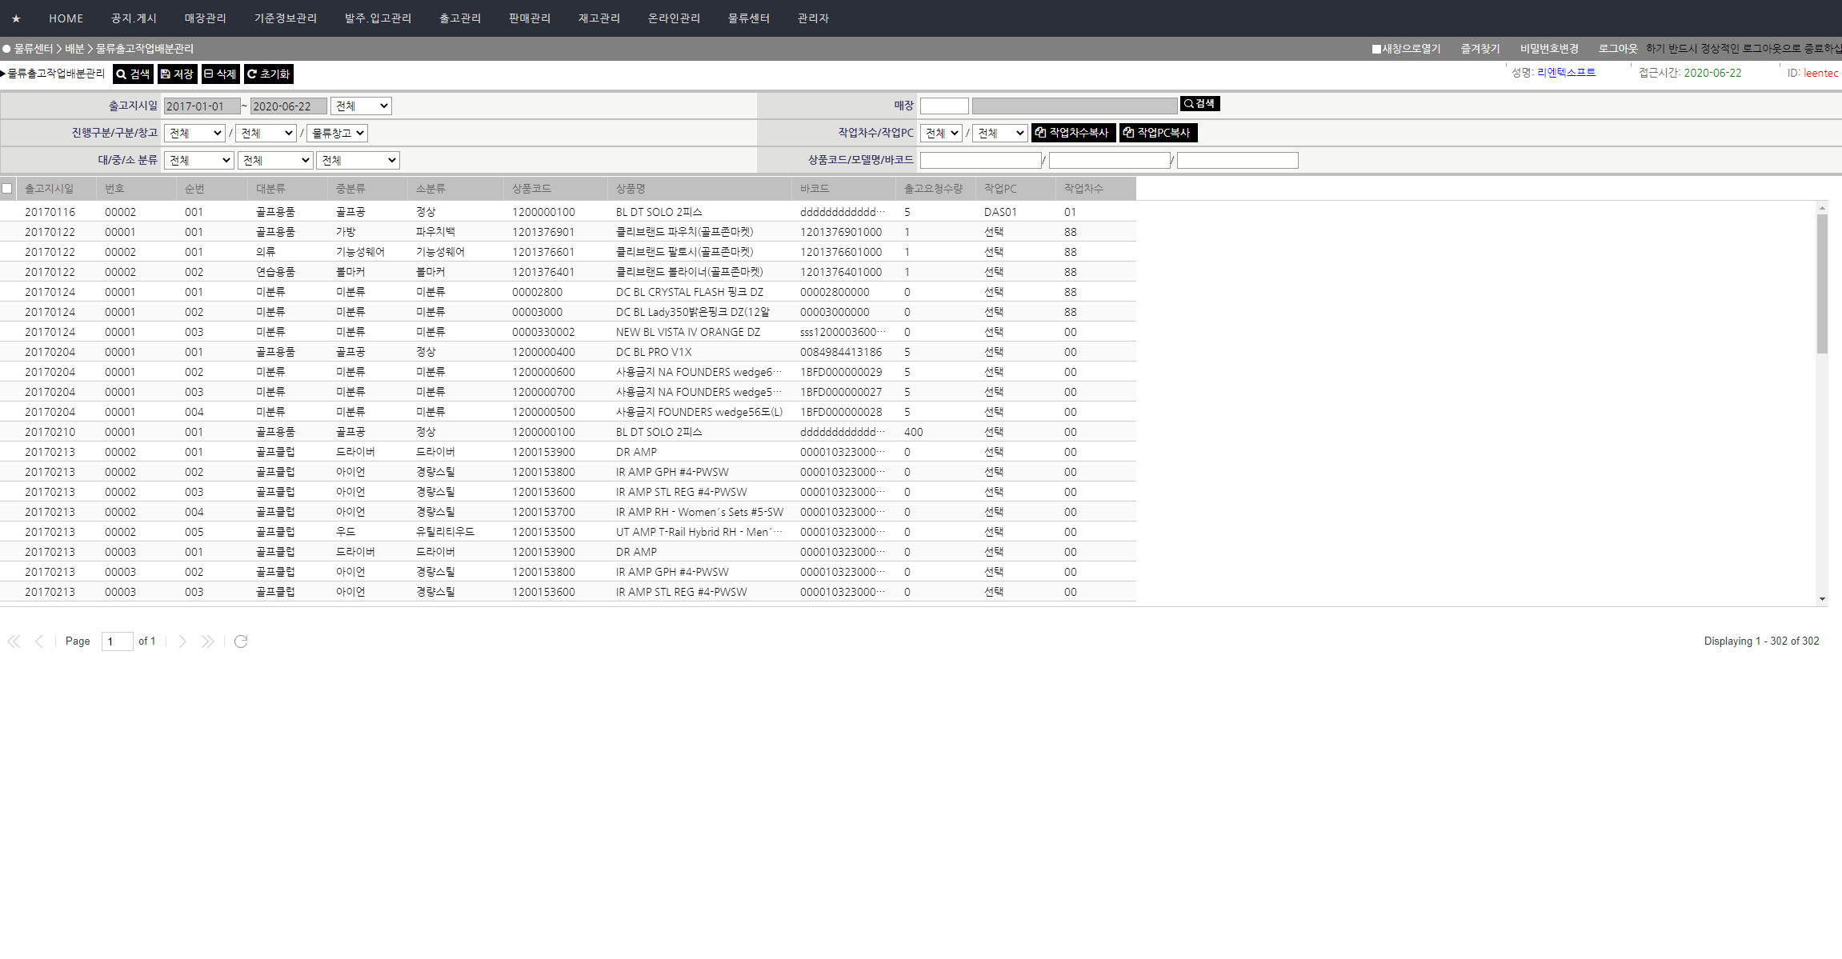1842x959 pixels.
Task: Click the 저장 save button
Action: click(x=177, y=74)
